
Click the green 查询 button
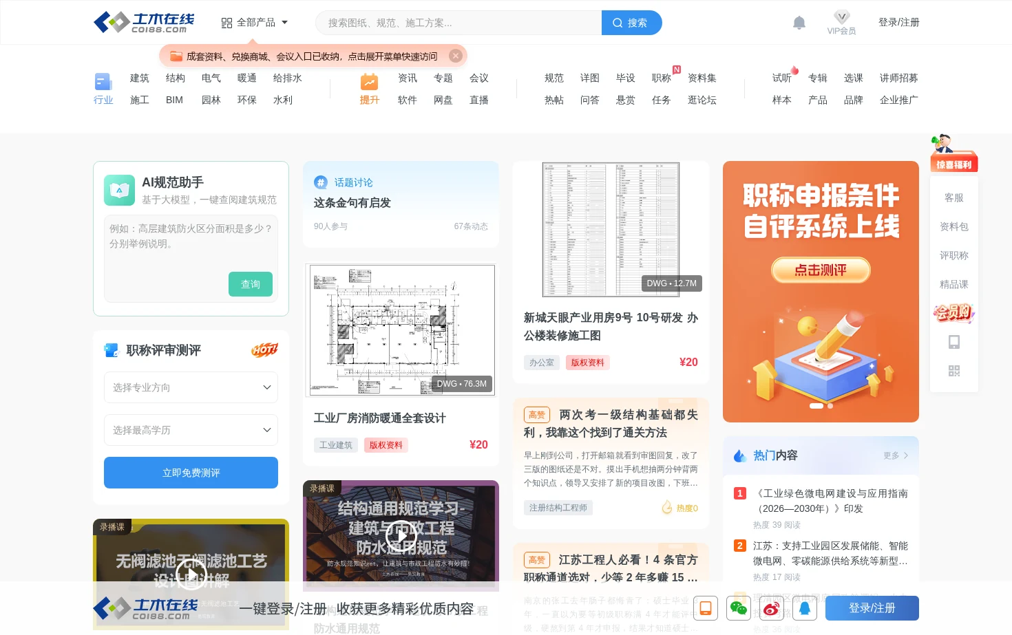(251, 284)
